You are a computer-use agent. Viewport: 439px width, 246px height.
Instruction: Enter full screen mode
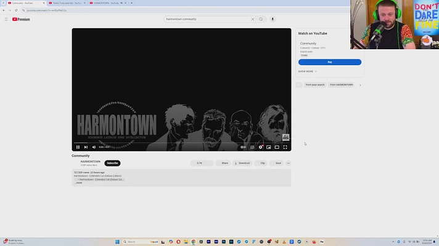pyautogui.click(x=285, y=147)
